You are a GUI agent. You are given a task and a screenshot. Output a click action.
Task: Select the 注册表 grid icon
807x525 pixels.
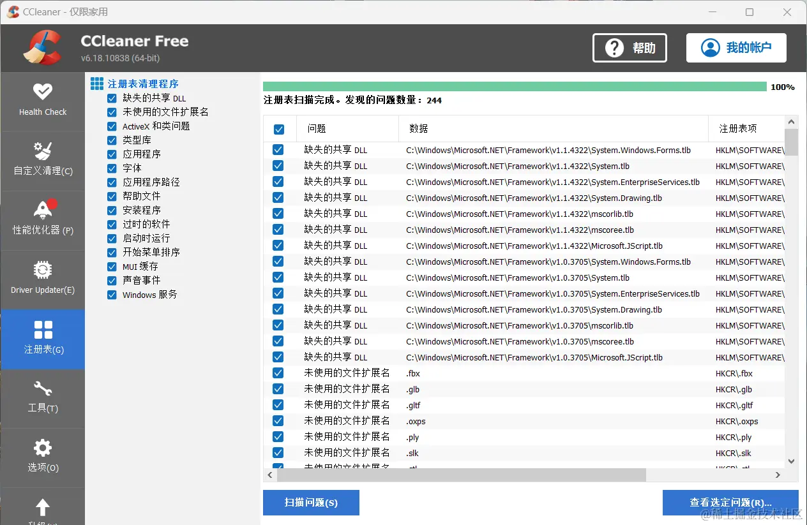(43, 330)
